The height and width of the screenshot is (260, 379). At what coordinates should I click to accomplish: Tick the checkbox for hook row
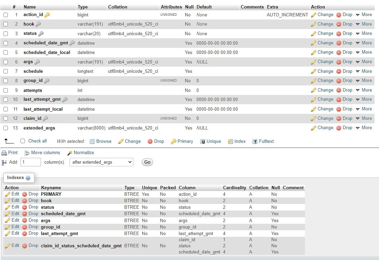pyautogui.click(x=5, y=24)
